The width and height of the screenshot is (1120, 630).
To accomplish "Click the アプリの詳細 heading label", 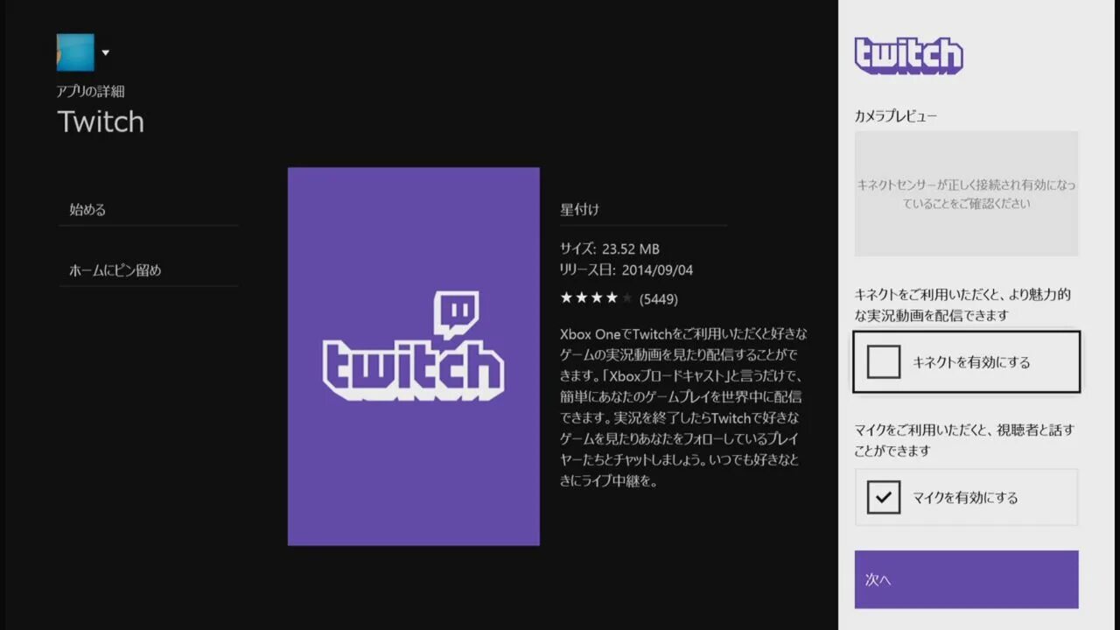I will [91, 91].
